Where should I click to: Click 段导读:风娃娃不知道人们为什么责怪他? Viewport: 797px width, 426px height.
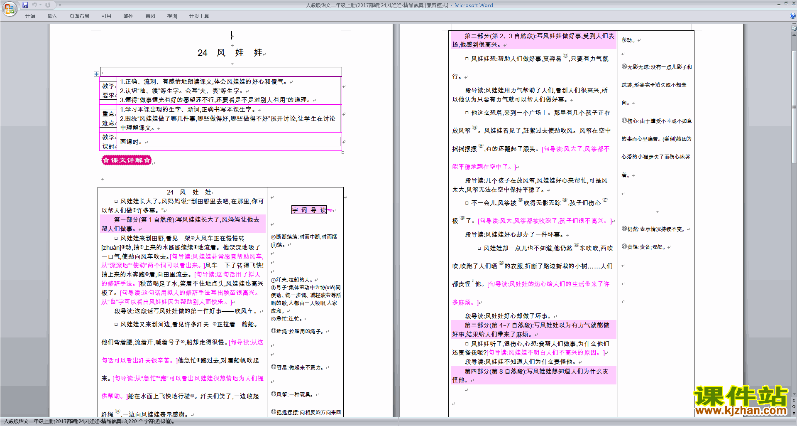[521, 362]
